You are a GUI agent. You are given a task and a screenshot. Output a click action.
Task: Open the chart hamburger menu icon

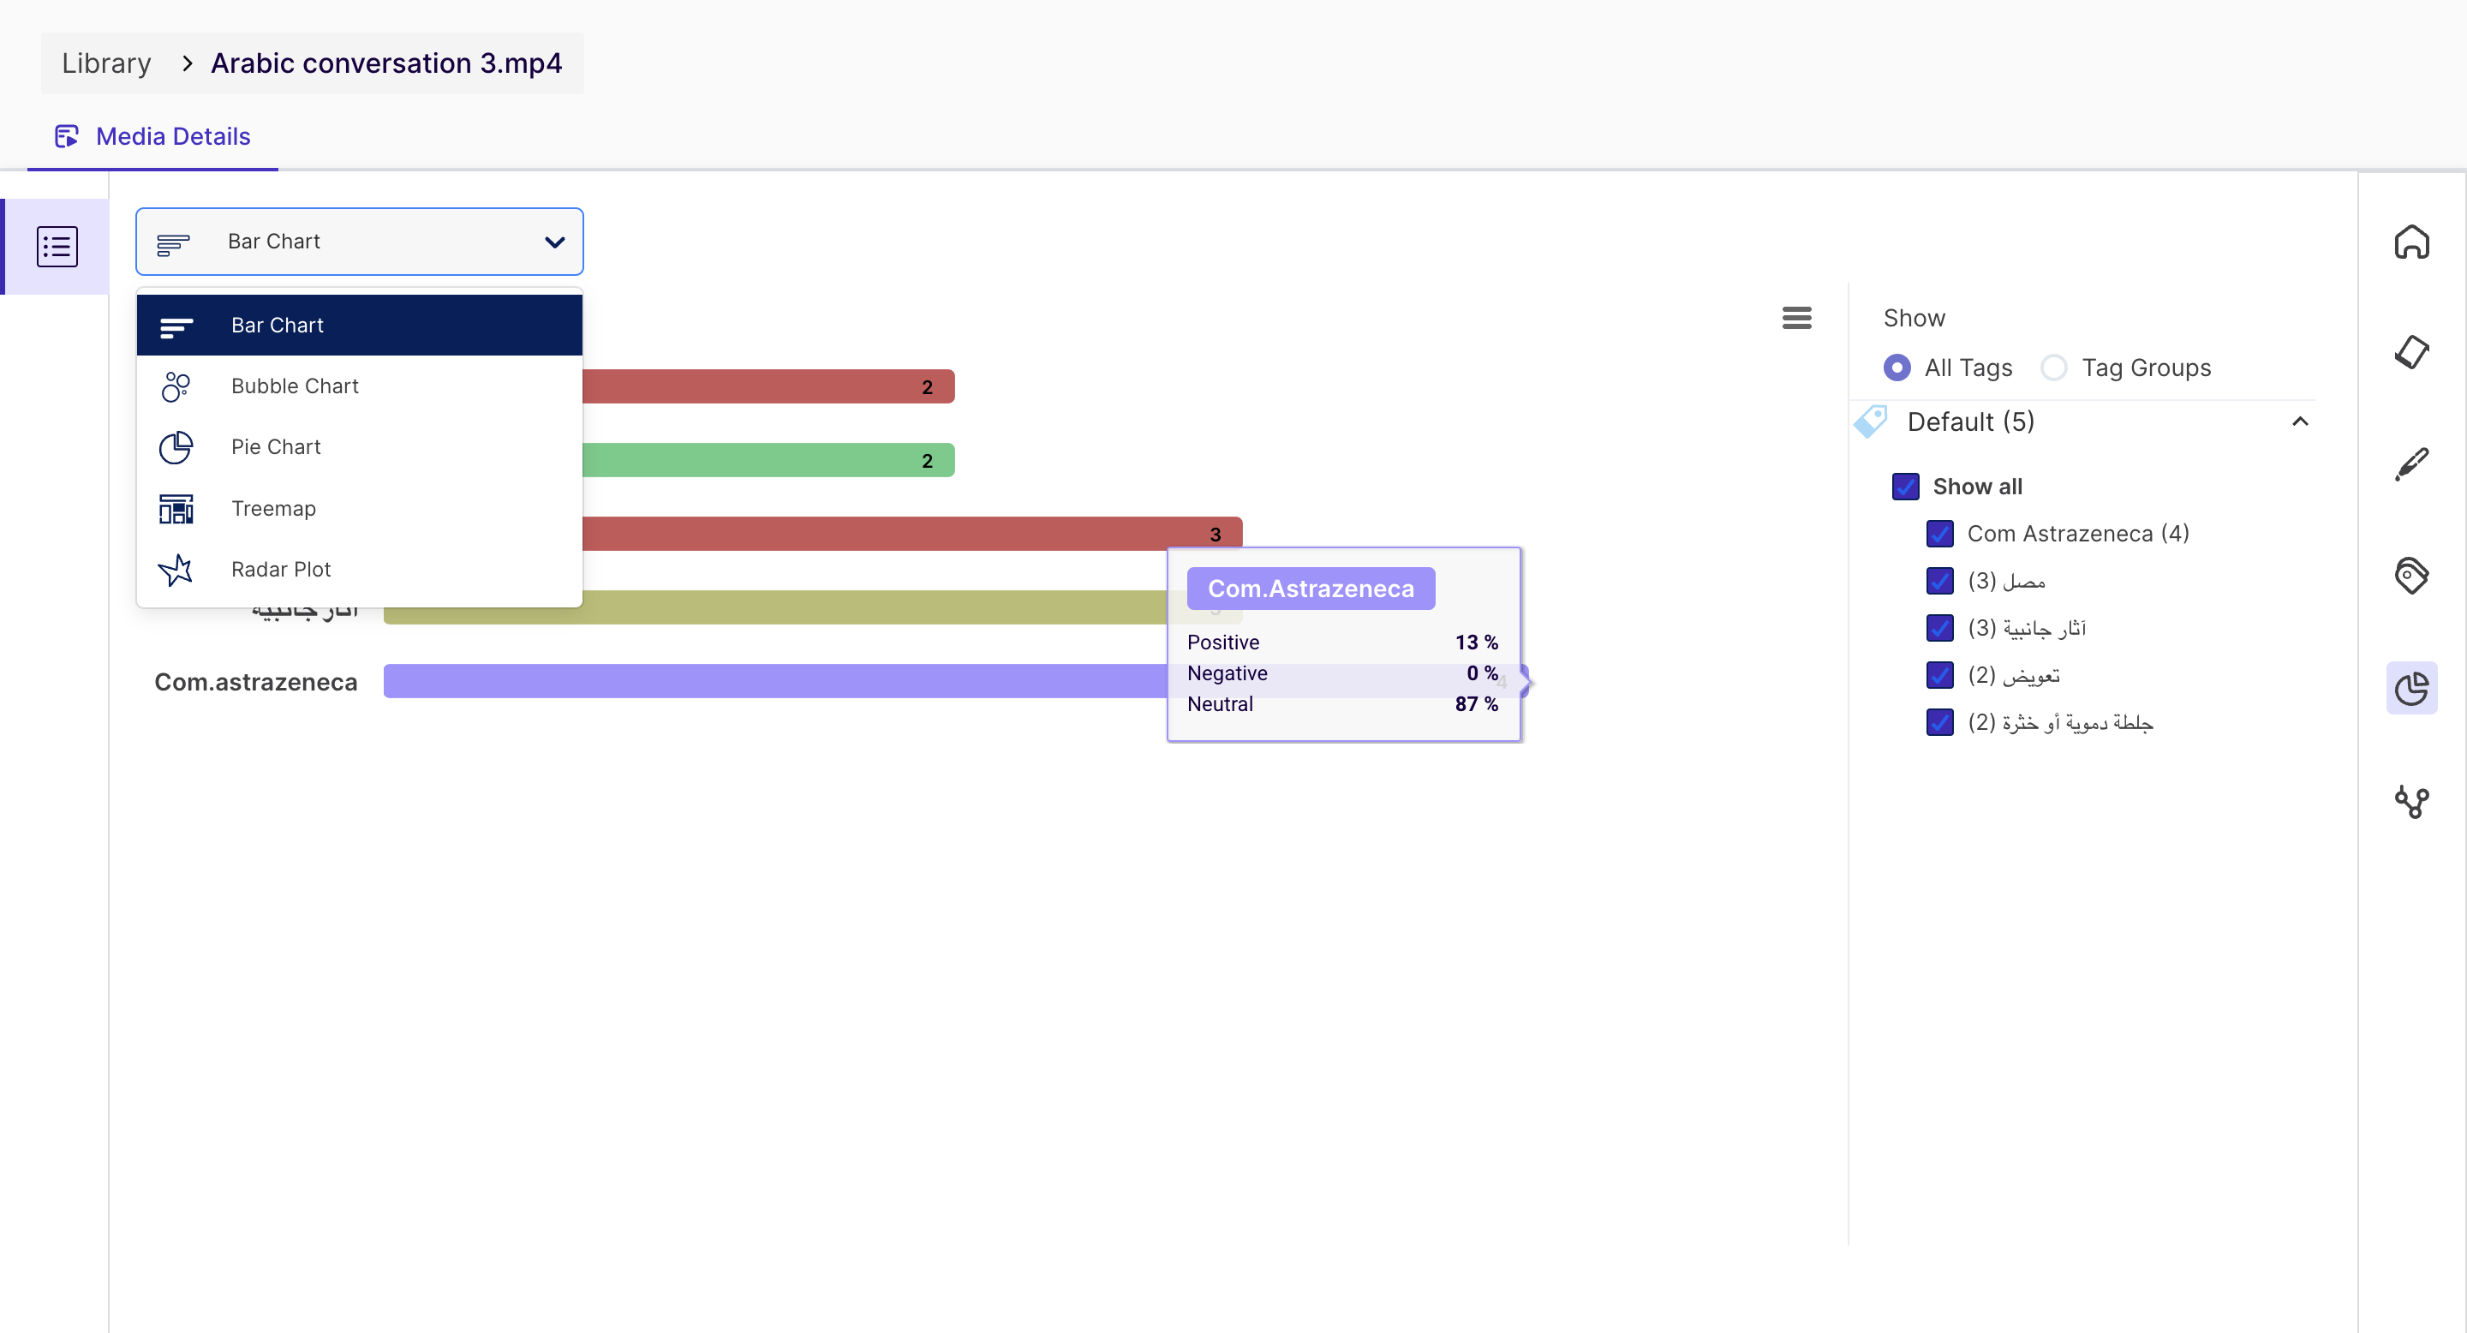pos(1796,317)
